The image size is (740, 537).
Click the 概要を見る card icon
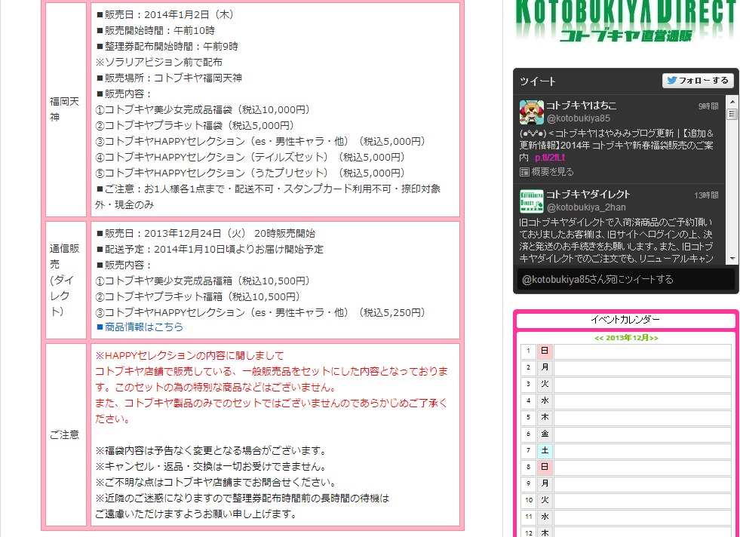coord(524,172)
